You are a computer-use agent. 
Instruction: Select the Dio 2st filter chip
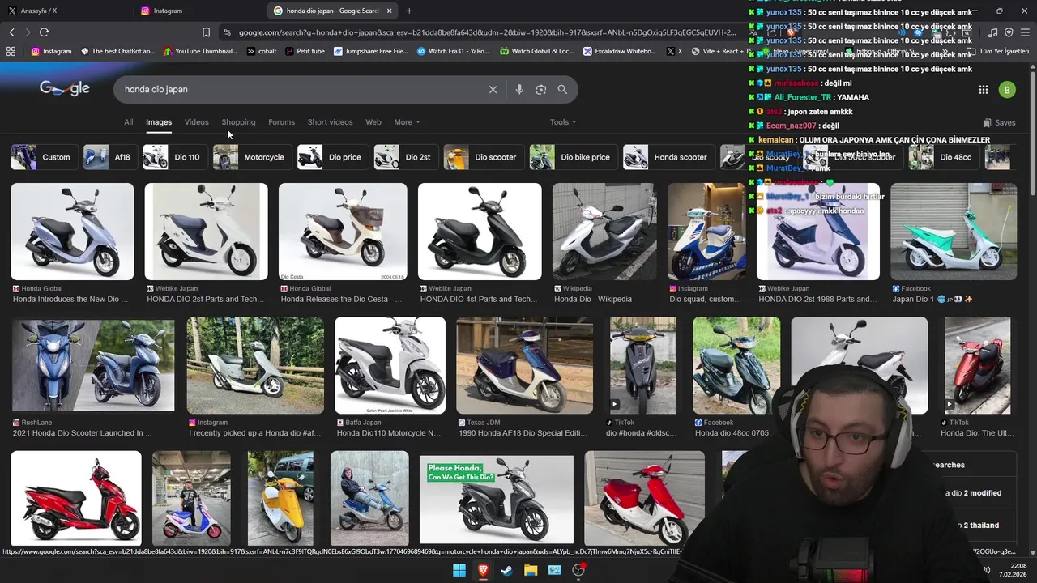[x=405, y=157]
